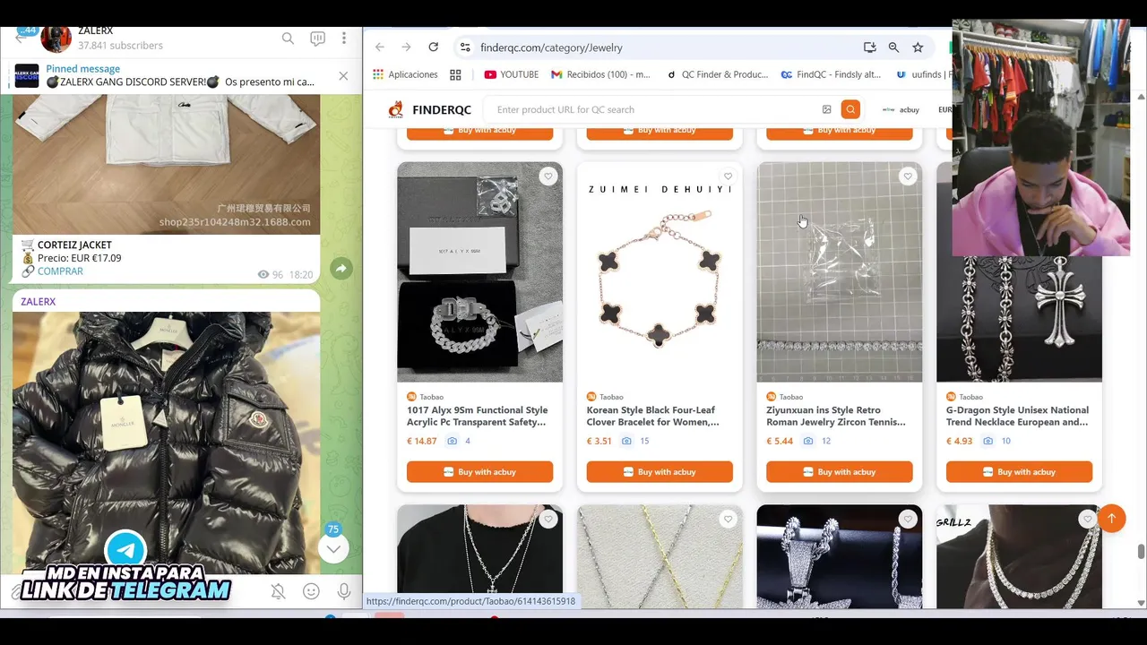
Task: Open the pinned ZALERX GANG DISCORD message
Action: (179, 75)
